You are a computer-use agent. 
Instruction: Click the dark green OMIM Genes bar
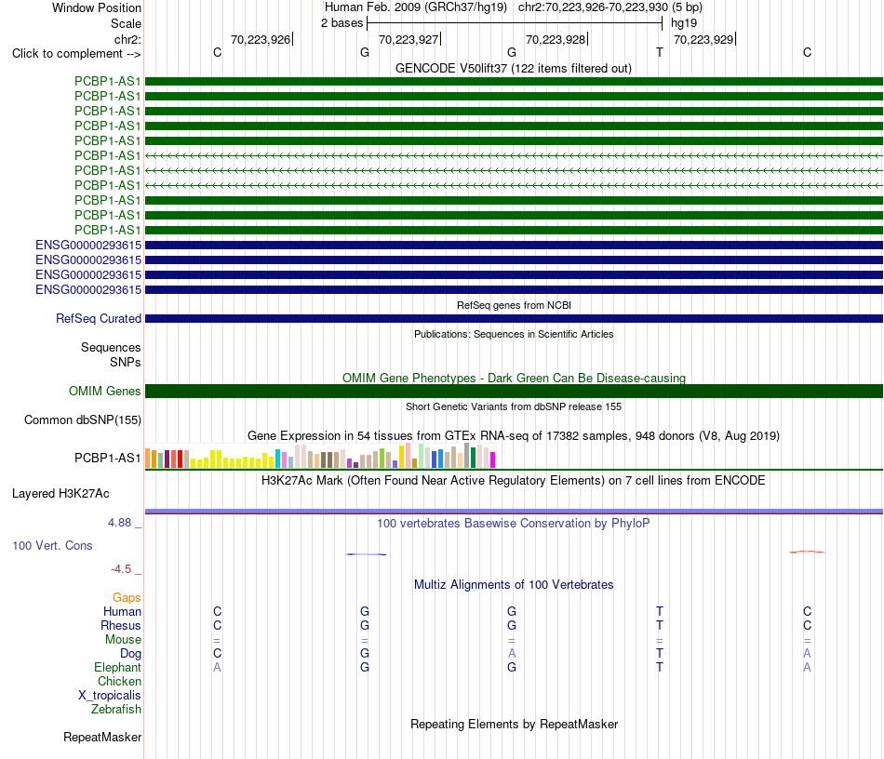(514, 391)
